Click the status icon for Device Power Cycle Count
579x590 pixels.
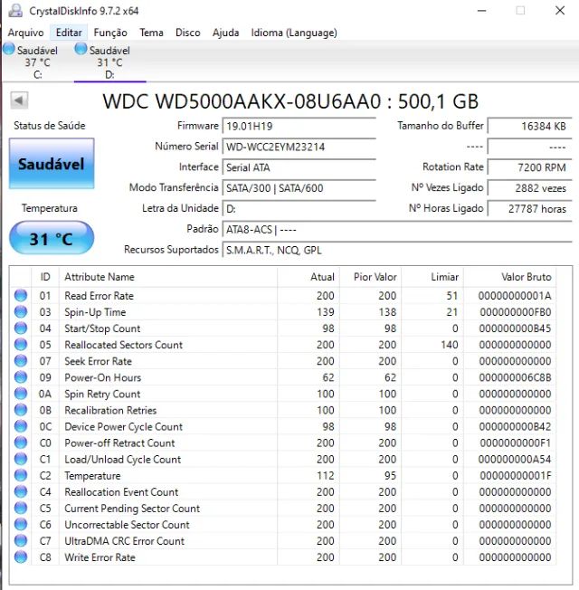click(21, 426)
